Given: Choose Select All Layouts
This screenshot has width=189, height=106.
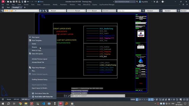Looking at the screenshot, I should coord(42,54).
